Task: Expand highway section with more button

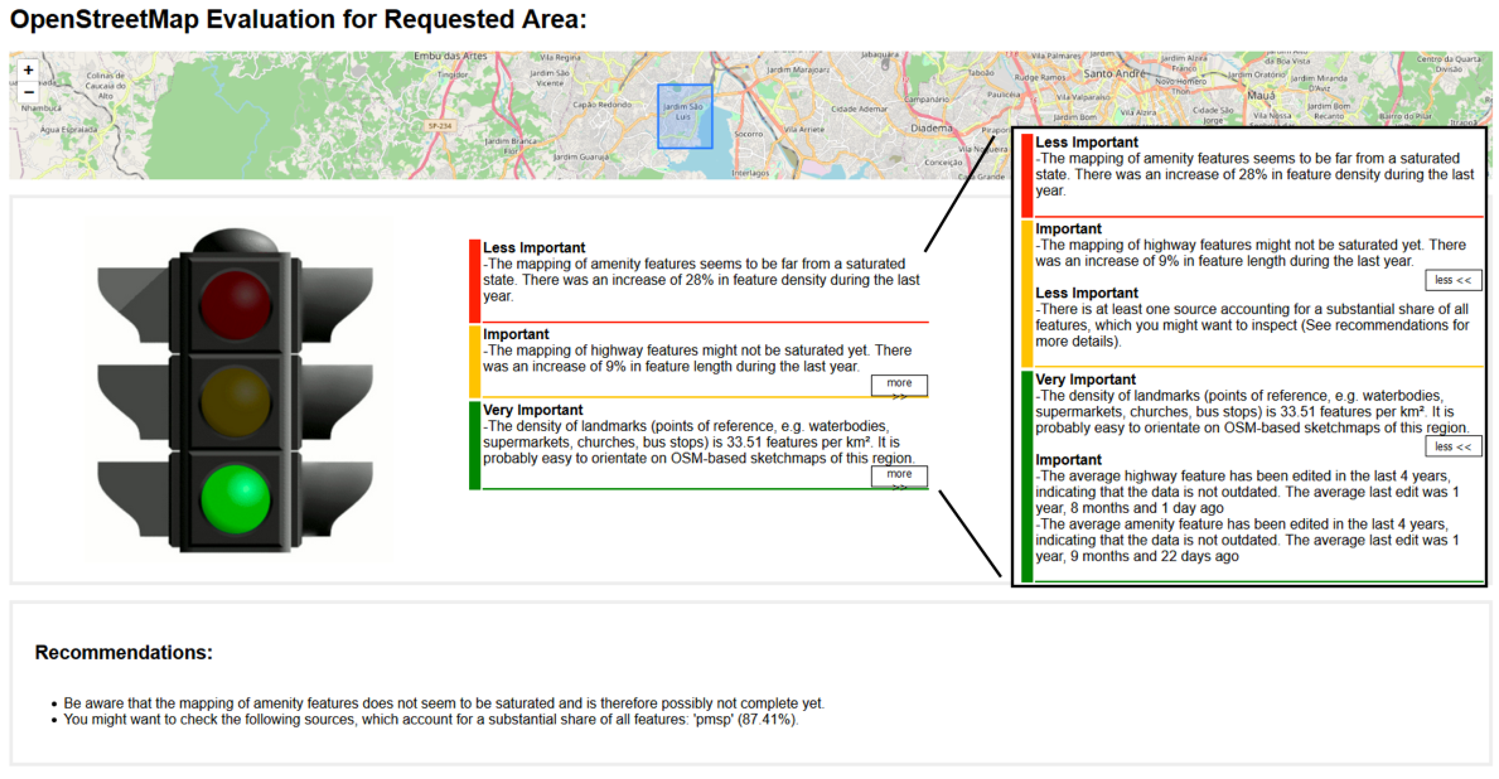Action: tap(899, 384)
